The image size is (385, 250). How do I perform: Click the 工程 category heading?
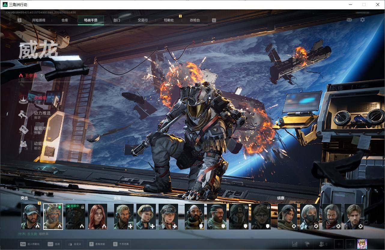(188, 198)
